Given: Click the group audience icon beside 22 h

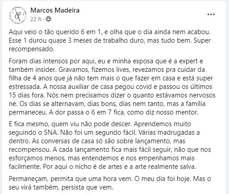Looking at the screenshot, I should pos(48,19).
